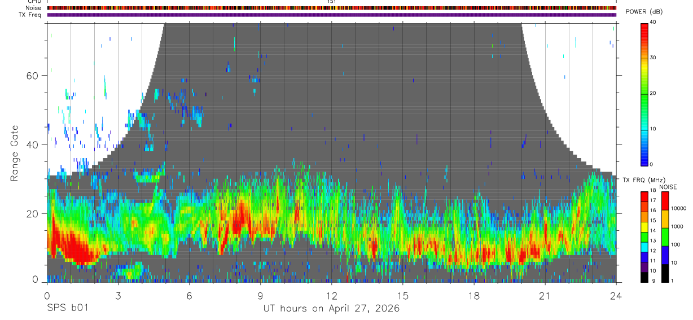Click the 'SPS b01' radar label
Viewport: 693px width, 320px height.
click(67, 309)
